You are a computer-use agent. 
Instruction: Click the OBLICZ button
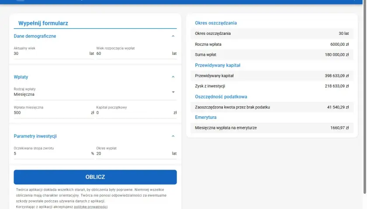[x=95, y=177]
